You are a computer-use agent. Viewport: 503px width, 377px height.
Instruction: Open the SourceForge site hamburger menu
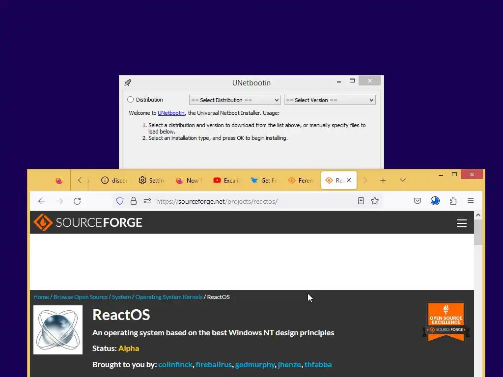462,223
